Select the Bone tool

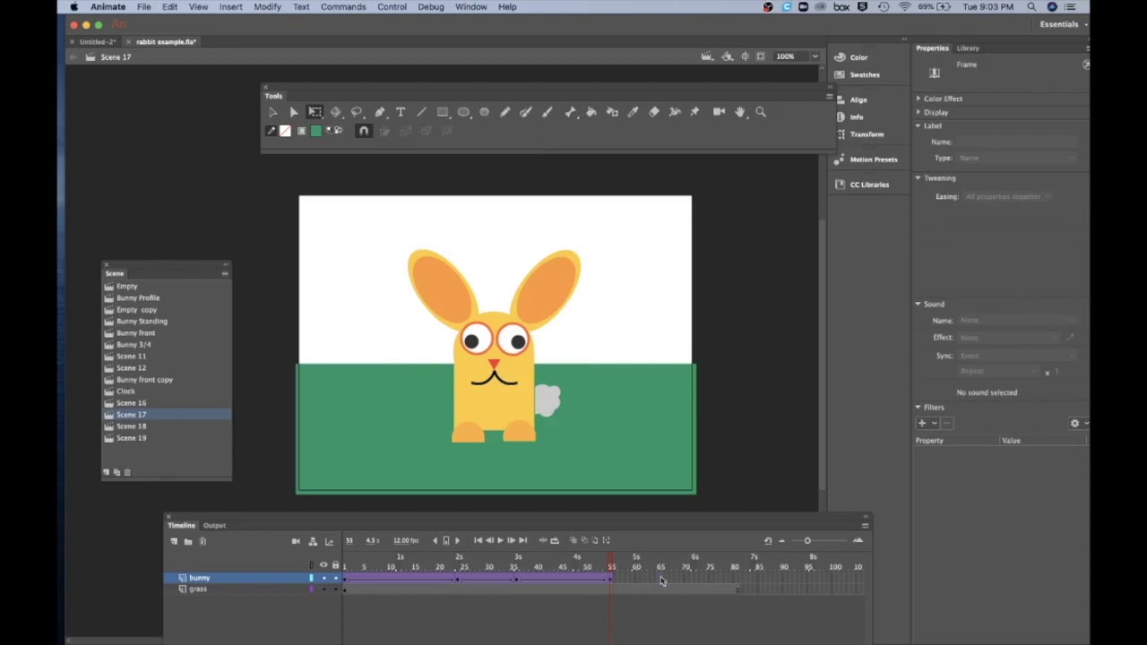pyautogui.click(x=570, y=112)
